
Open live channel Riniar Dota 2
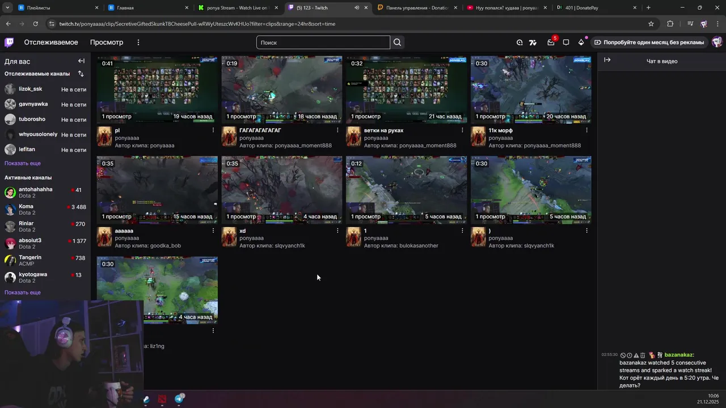45,226
